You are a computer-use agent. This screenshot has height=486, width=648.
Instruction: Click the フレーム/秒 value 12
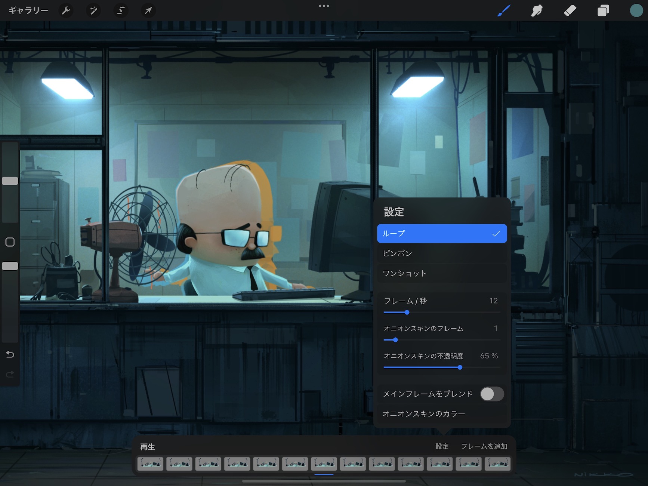(493, 301)
